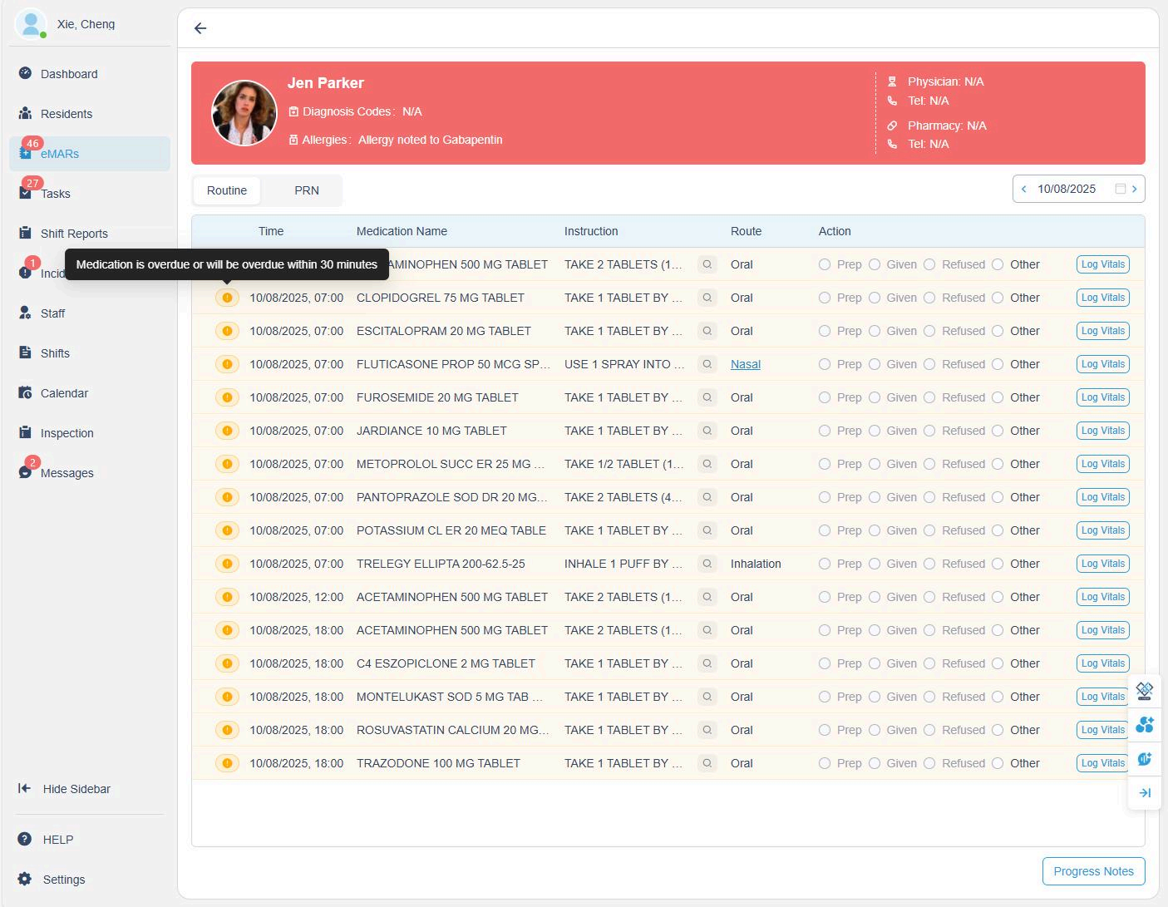Go to the previous date using left chevron
Viewport: 1168px width, 907px height.
pos(1024,189)
